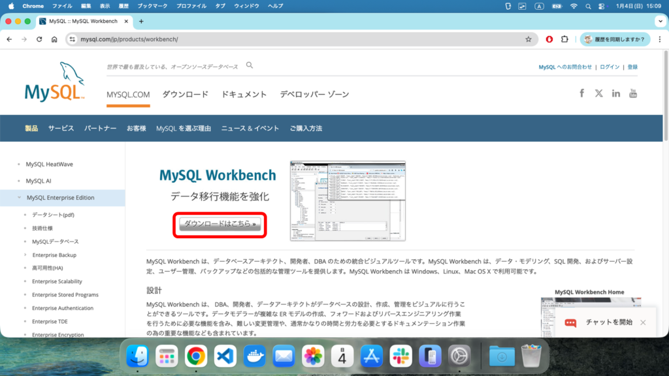
Task: Expand the Enterprise Backup sidebar item
Action: (25, 255)
